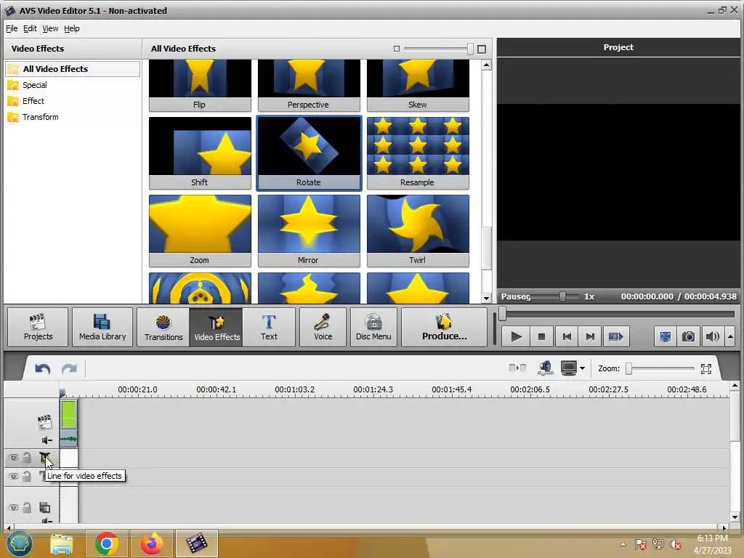Select the Twirl effect thumbnail
Viewport: 744px width, 558px height.
coord(418,230)
